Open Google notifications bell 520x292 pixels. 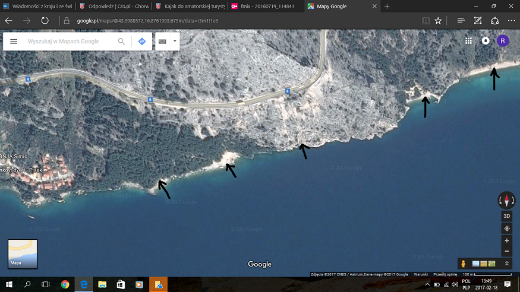pyautogui.click(x=486, y=41)
